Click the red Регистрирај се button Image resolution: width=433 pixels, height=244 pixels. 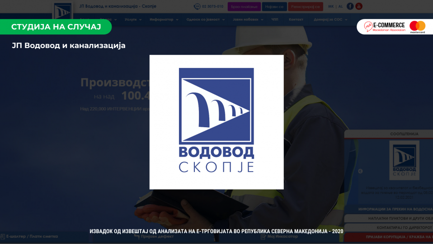pos(305,6)
